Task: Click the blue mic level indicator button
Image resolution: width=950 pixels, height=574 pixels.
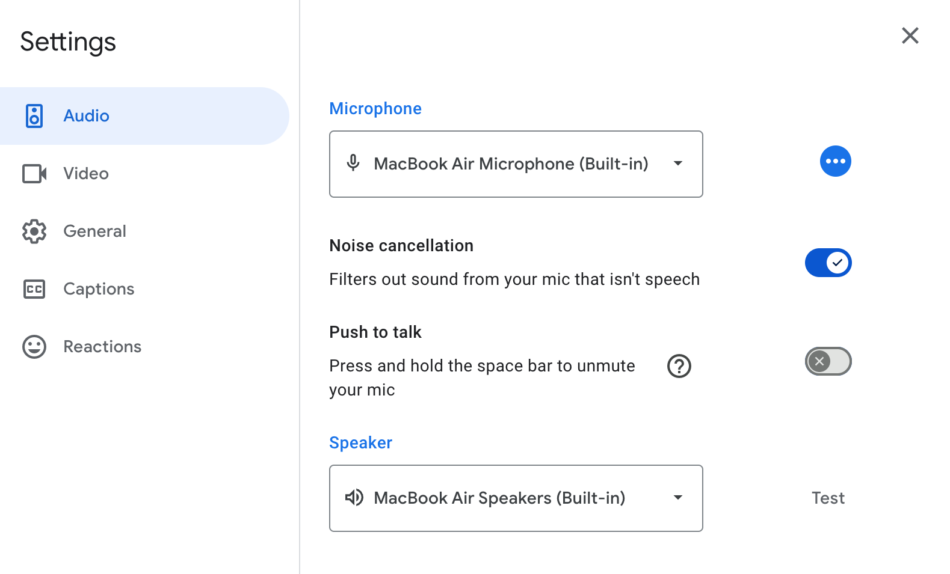Action: (836, 161)
